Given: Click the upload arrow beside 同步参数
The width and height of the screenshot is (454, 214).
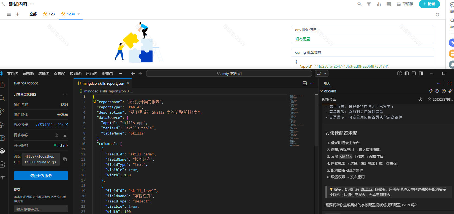Looking at the screenshot, I should (x=57, y=135).
